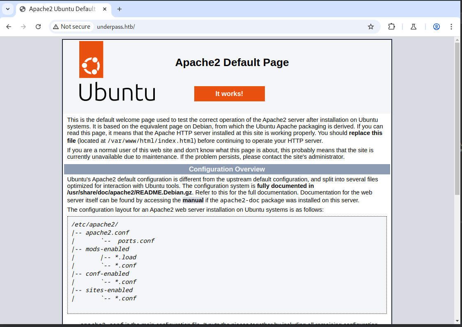The height and width of the screenshot is (327, 462).
Task: Click the /var/www/html/index.html path text
Action: tap(151, 141)
